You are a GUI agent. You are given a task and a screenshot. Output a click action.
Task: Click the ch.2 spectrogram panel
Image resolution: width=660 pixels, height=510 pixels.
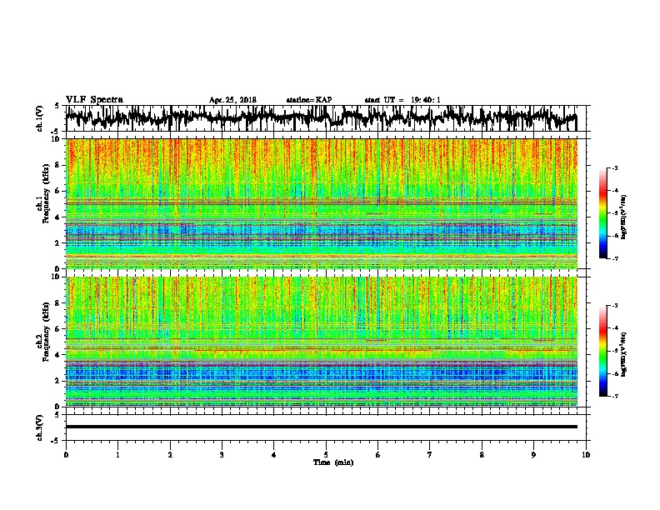[x=321, y=342]
